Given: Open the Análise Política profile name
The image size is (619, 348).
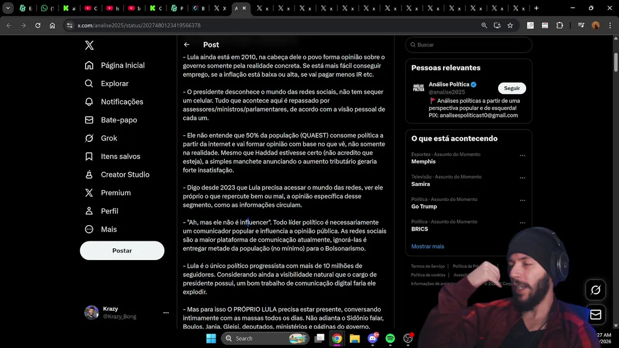Looking at the screenshot, I should pos(449,85).
